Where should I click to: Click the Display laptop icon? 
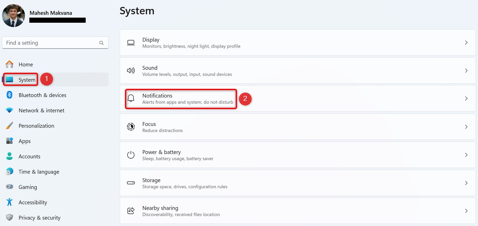click(x=131, y=43)
